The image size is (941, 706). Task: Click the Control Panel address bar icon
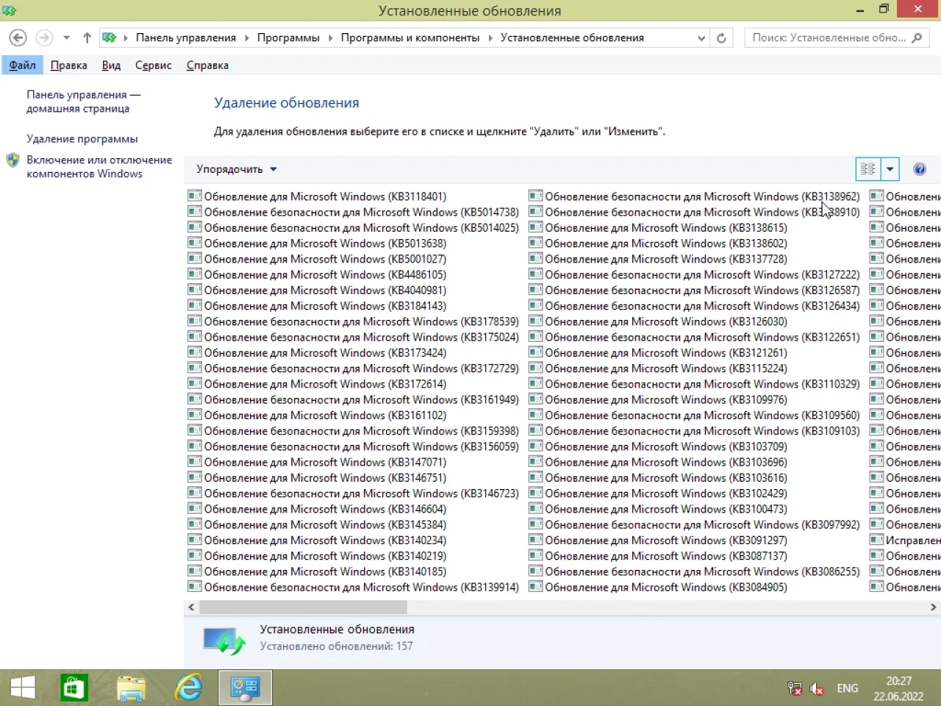tap(110, 38)
